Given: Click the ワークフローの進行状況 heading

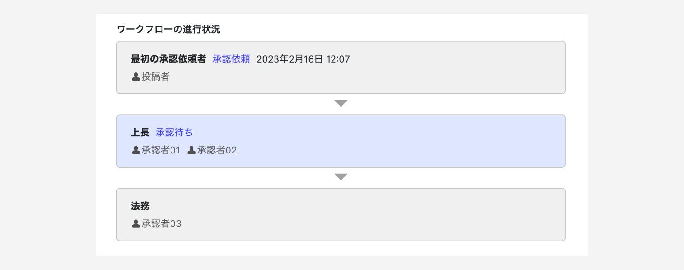Looking at the screenshot, I should (x=169, y=29).
